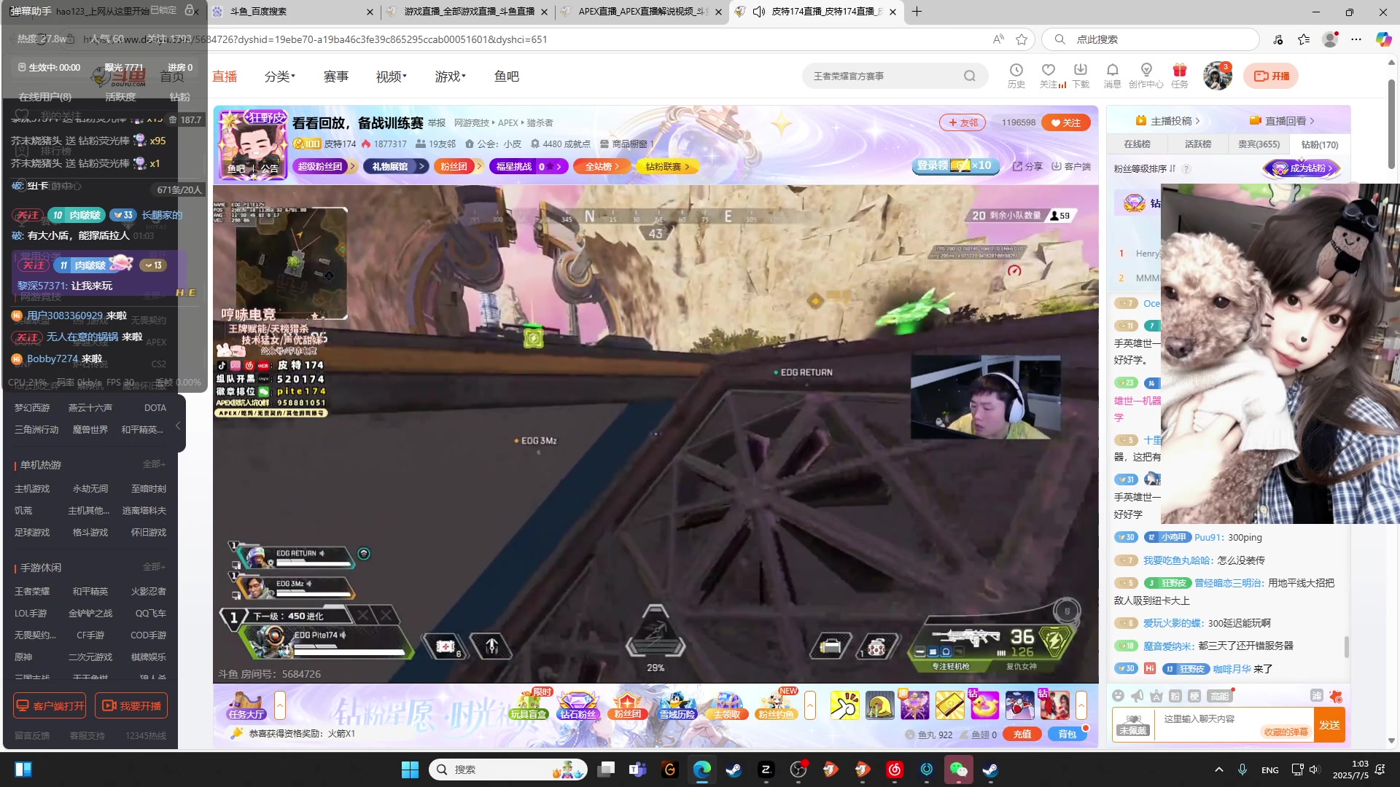Viewport: 1400px width, 787px height.
Task: Toggle 粉丝等级排序 sort order
Action: [1145, 168]
